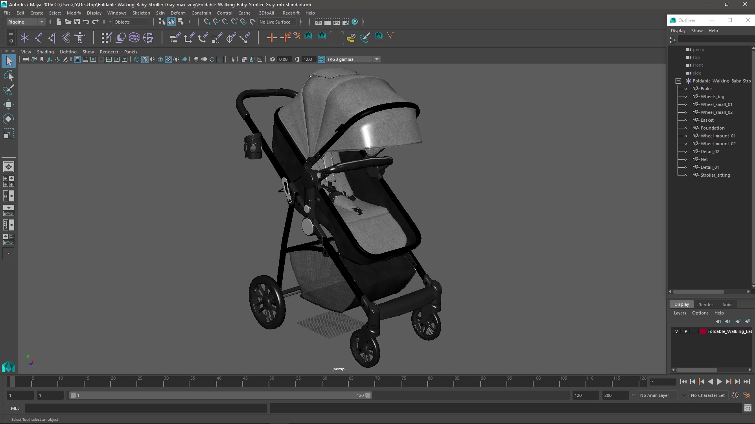Activate the Move tool
Image resolution: width=755 pixels, height=424 pixels.
9,104
